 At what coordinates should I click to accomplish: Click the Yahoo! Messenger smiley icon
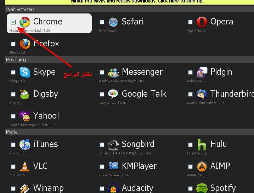tap(25, 116)
